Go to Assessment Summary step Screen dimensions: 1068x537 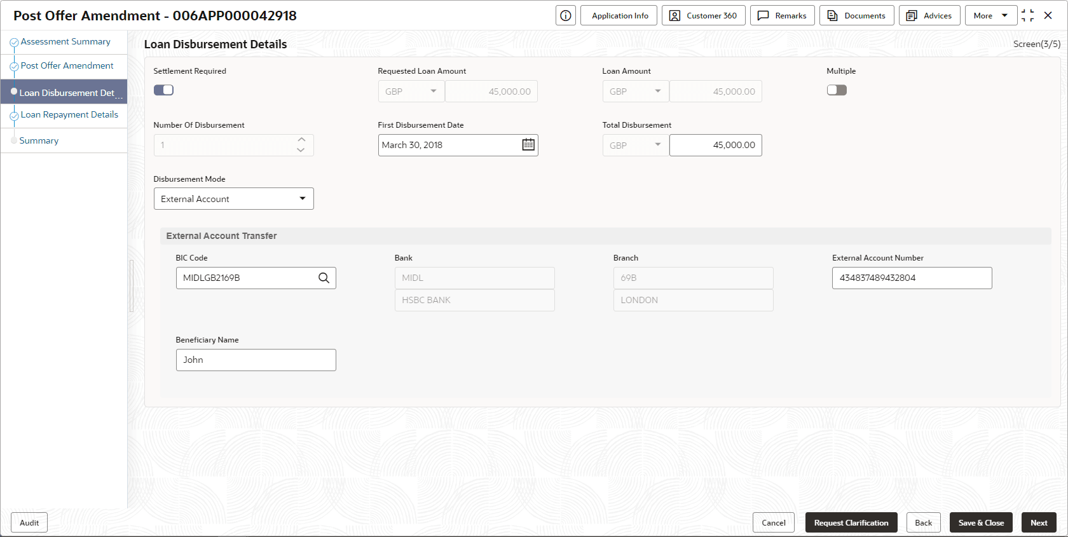(65, 42)
